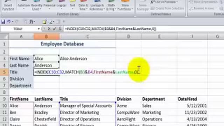Click cell C3 showing Alice Anderson
The width and height of the screenshot is (224, 126).
click(87, 58)
